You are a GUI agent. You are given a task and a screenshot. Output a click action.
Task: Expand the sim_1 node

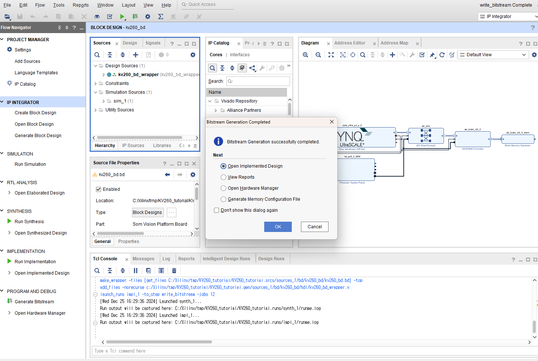tap(104, 101)
